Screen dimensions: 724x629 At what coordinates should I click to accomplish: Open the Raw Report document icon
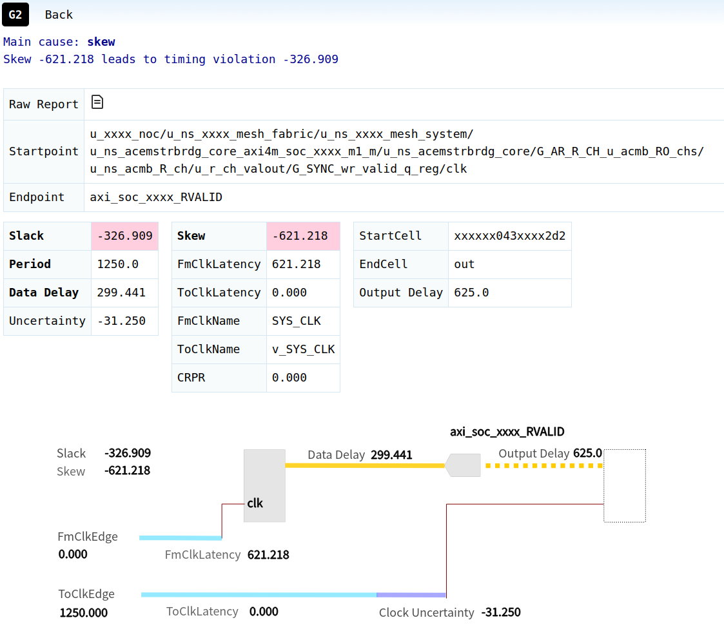[97, 102]
